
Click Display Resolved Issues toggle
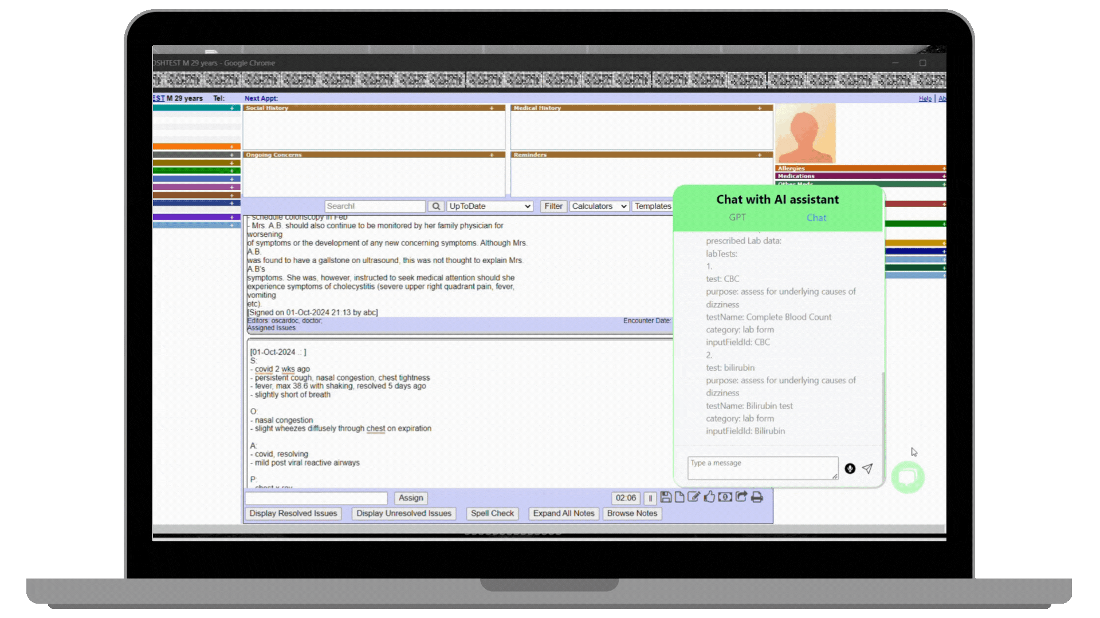point(293,513)
